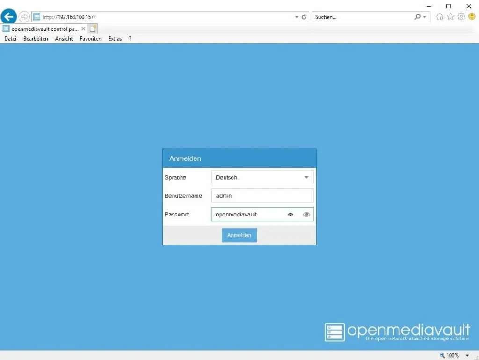Open the Extras menu

[115, 39]
